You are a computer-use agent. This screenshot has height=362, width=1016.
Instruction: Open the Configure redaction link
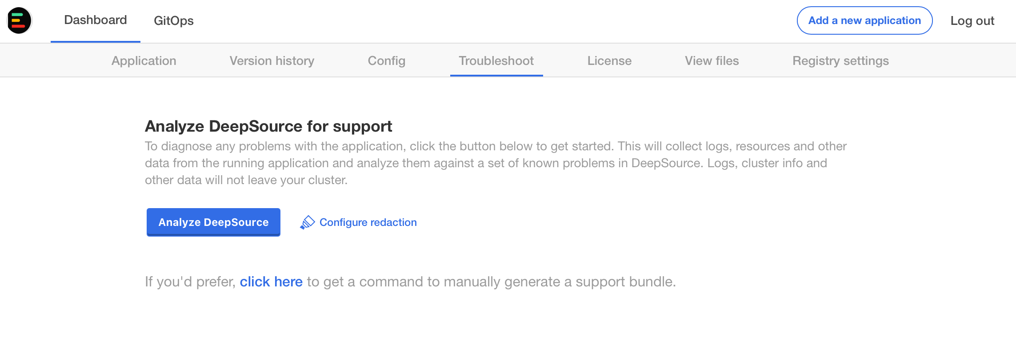tap(368, 222)
